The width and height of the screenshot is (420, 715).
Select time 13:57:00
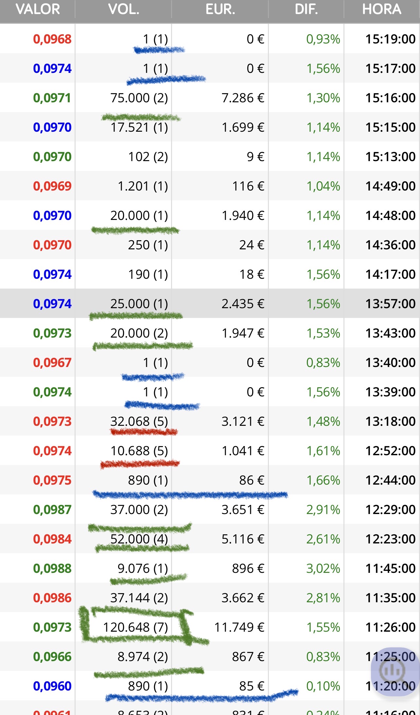[x=390, y=304]
